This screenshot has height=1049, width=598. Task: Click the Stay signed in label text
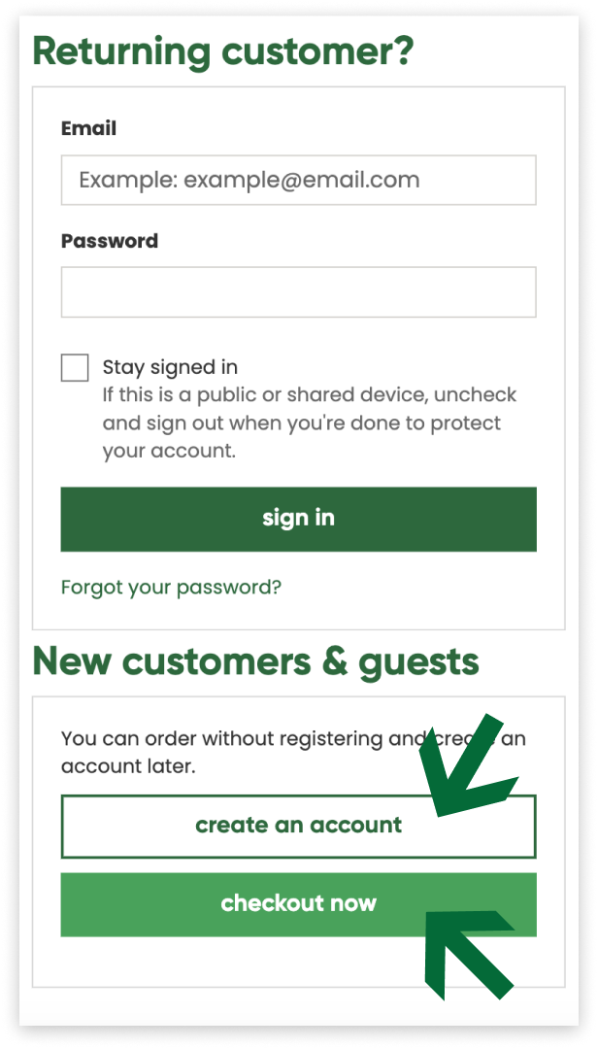coord(170,367)
